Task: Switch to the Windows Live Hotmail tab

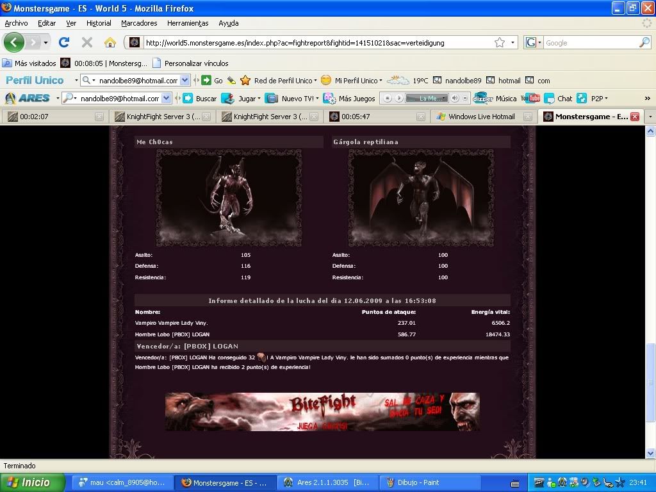Action: click(x=480, y=117)
